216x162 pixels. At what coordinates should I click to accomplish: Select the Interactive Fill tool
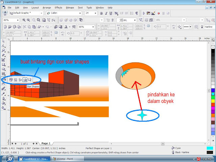(x=3, y=108)
